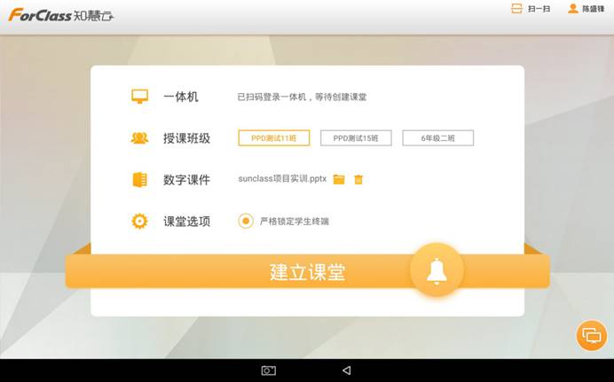Choose the 6年级二班 class

[437, 138]
